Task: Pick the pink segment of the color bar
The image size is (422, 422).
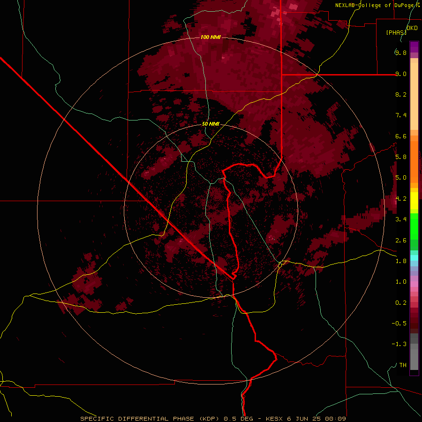Action: [414, 284]
